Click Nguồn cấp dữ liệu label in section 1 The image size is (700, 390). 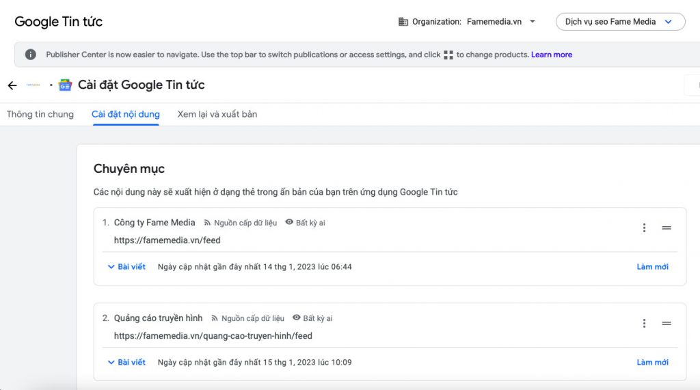[x=245, y=223]
